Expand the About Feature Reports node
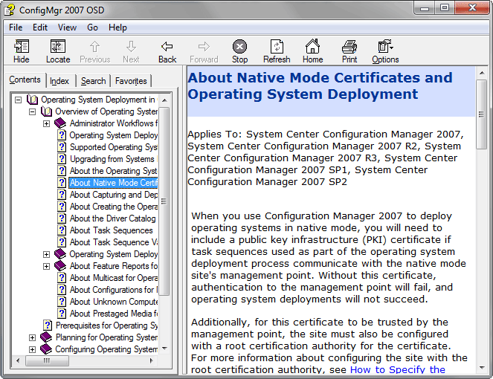This screenshot has width=493, height=379. tap(46, 267)
